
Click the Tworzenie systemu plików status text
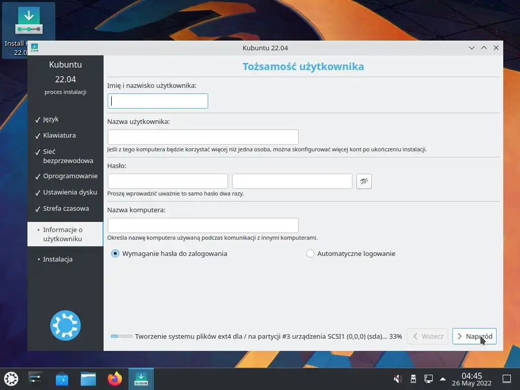268,336
